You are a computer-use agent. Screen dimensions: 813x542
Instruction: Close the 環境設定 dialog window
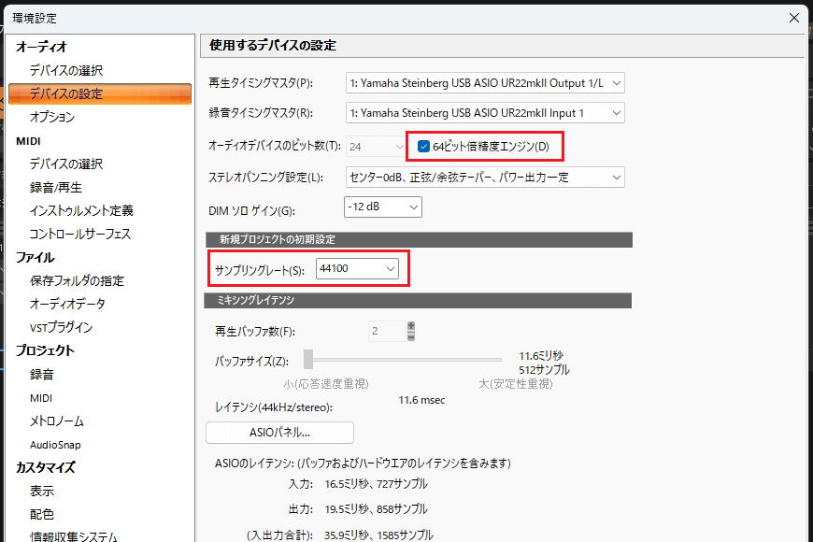[793, 17]
